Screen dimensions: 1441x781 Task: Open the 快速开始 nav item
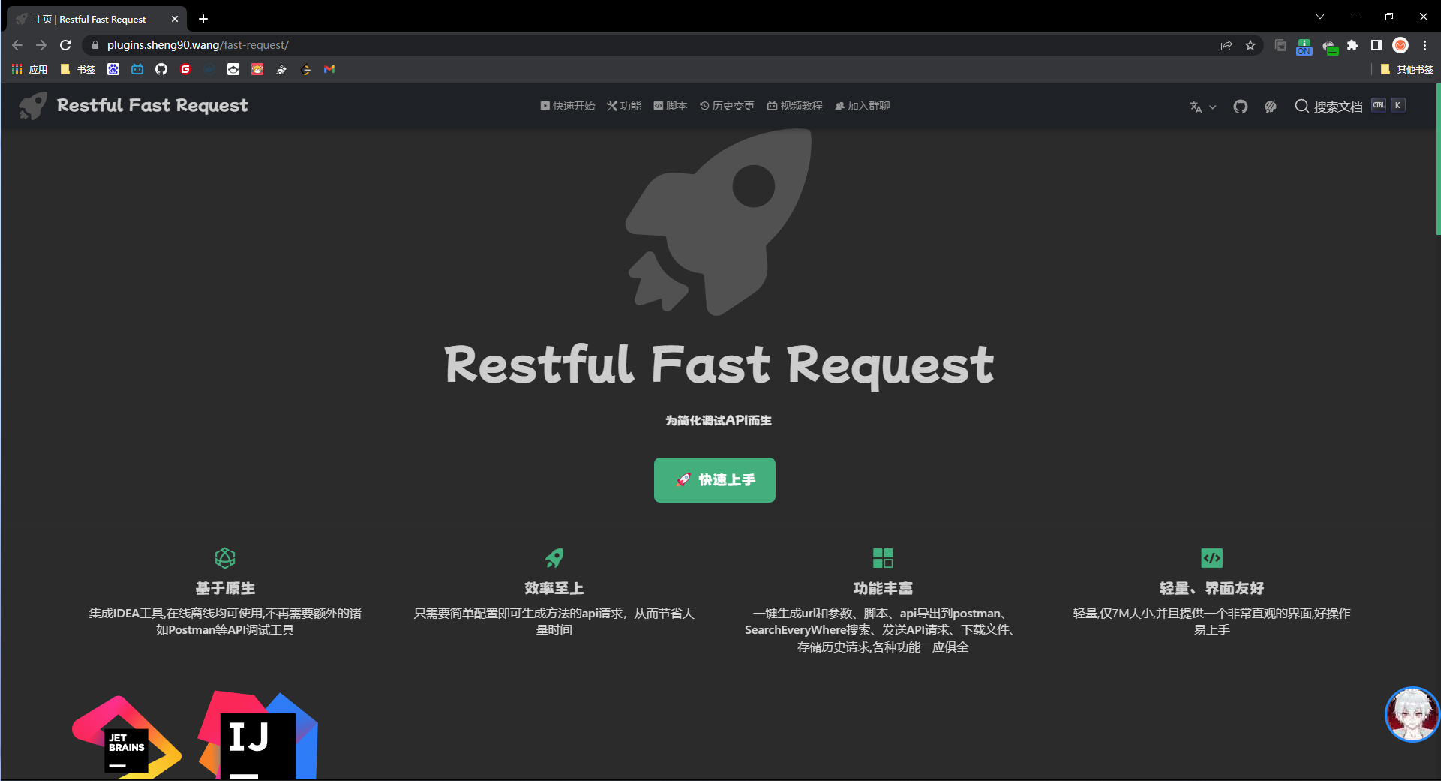pyautogui.click(x=567, y=106)
